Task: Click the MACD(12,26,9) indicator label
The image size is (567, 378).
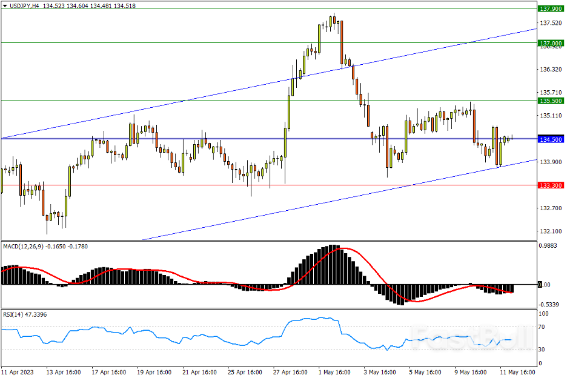Action: click(x=23, y=247)
